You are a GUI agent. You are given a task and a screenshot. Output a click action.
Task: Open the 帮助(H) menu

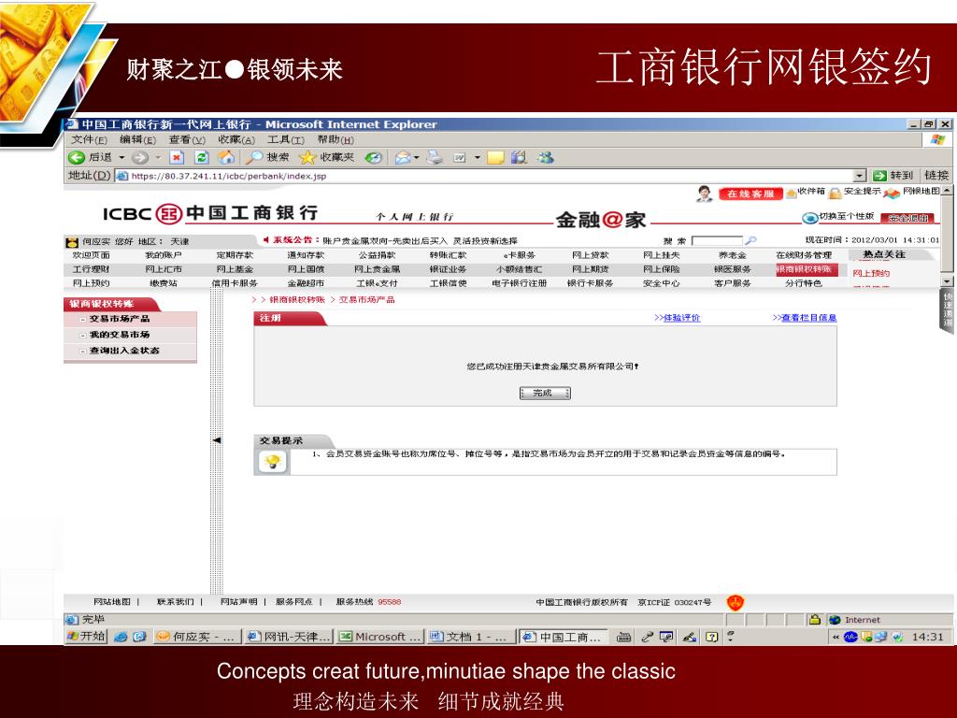pos(336,140)
